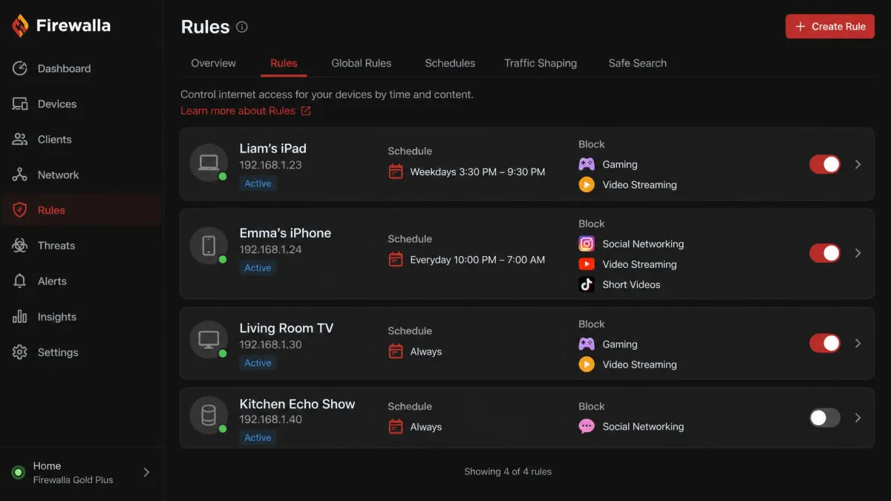
Task: Click the Showing 4 of 4 rules text
Action: click(508, 471)
